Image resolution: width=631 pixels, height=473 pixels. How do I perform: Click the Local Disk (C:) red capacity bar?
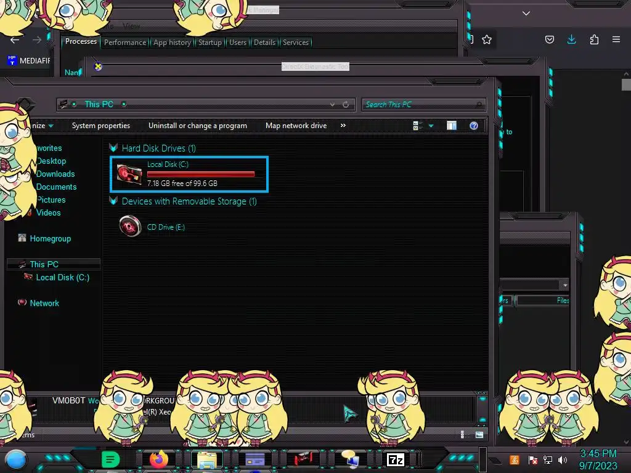pyautogui.click(x=201, y=174)
